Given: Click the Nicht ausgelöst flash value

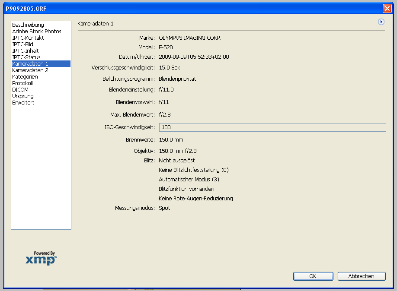Looking at the screenshot, I should [177, 161].
